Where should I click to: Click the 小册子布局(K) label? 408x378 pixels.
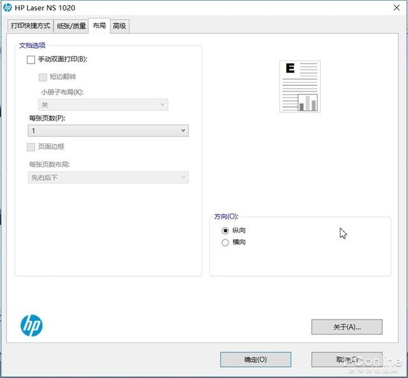tap(62, 92)
